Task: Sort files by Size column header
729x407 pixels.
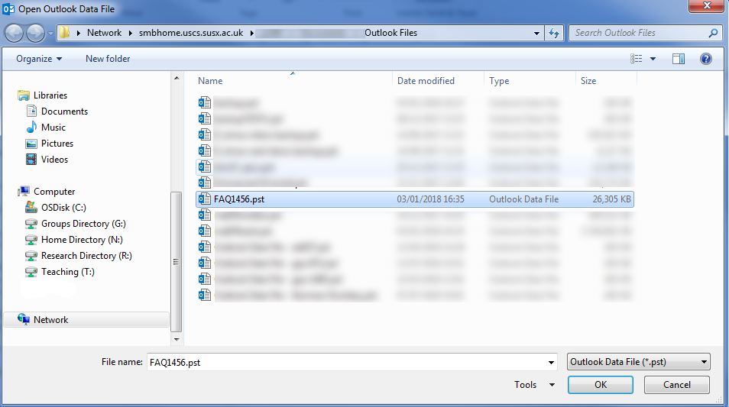Action: tap(588, 81)
